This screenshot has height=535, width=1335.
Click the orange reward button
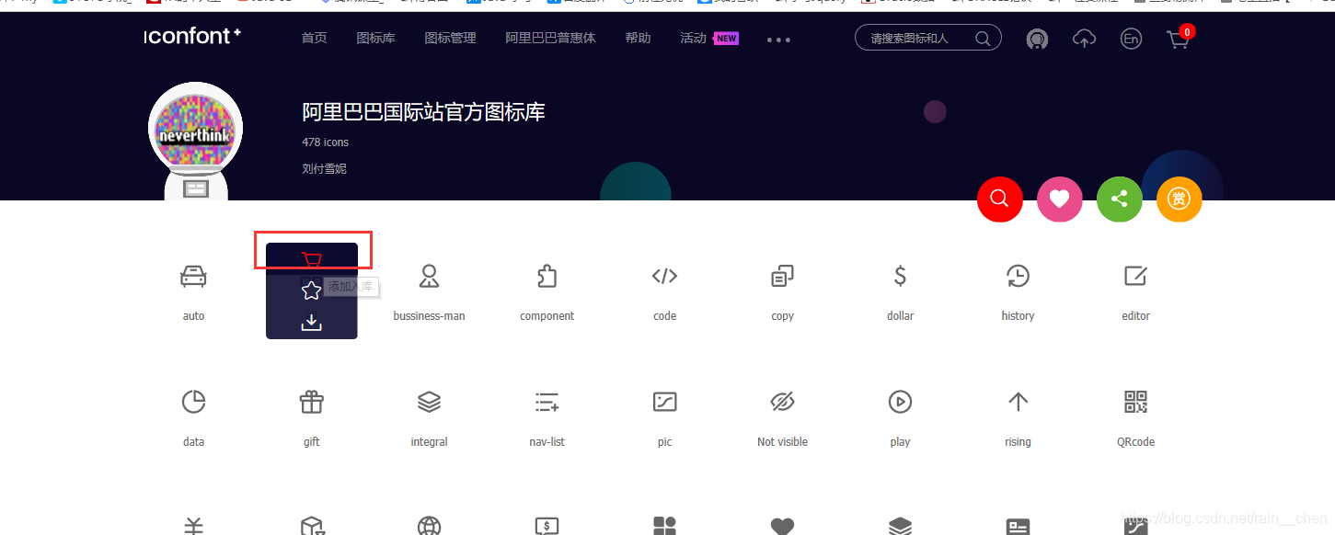(1180, 199)
